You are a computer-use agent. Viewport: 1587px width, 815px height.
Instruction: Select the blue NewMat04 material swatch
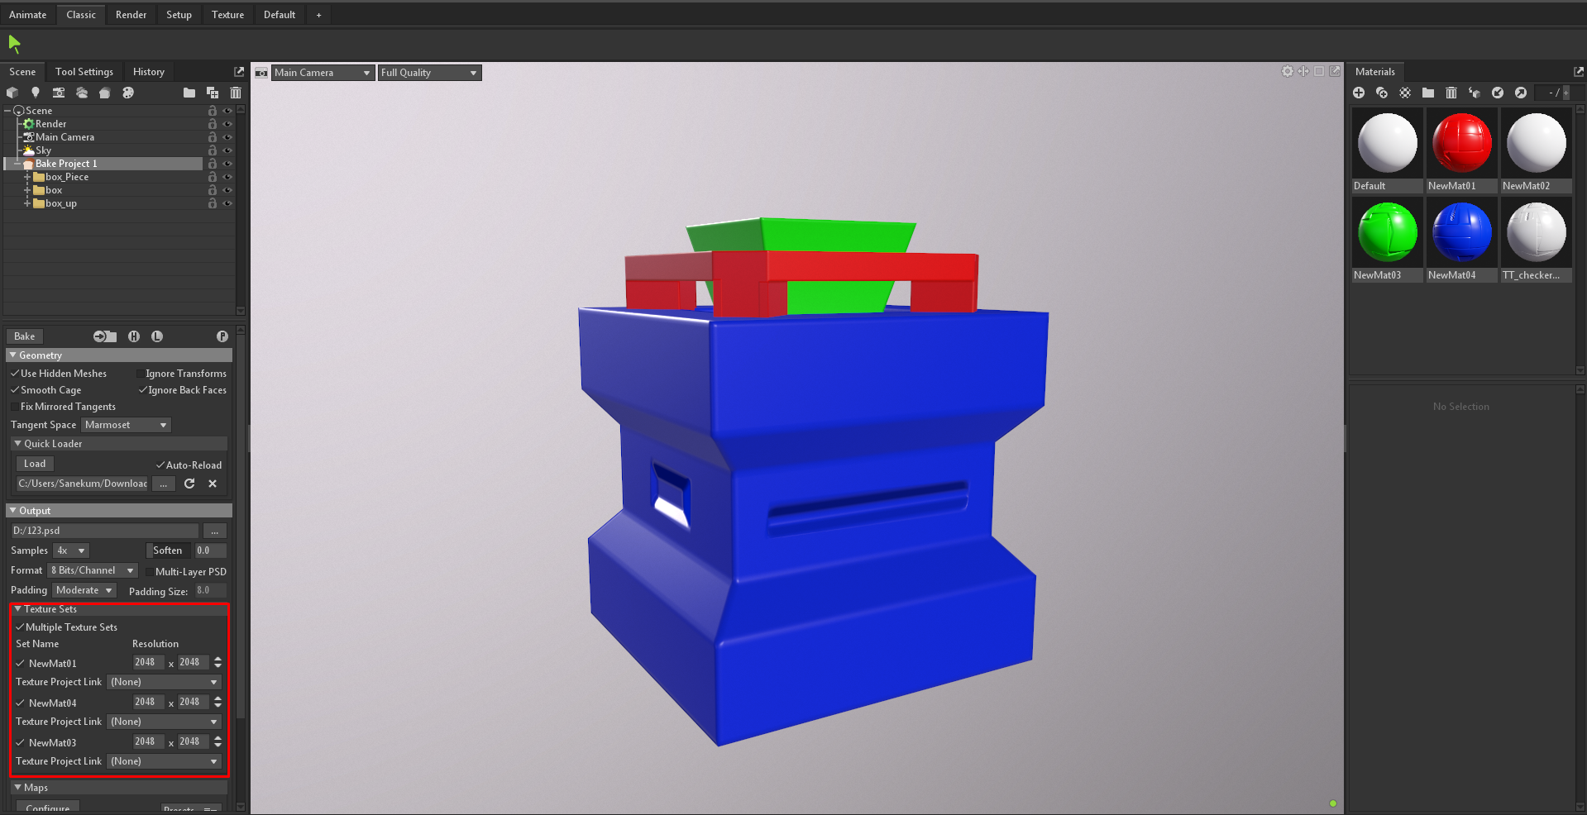[1461, 232]
